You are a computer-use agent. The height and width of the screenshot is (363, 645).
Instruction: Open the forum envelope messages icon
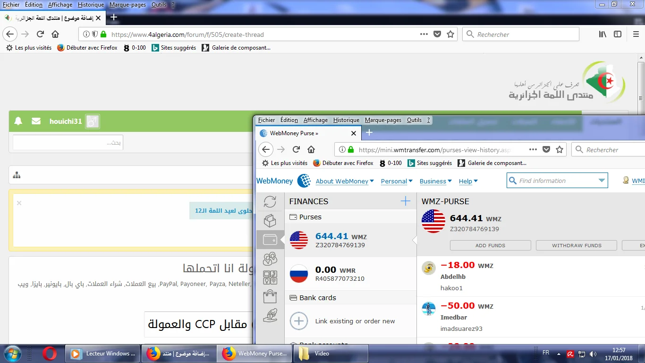coord(36,121)
